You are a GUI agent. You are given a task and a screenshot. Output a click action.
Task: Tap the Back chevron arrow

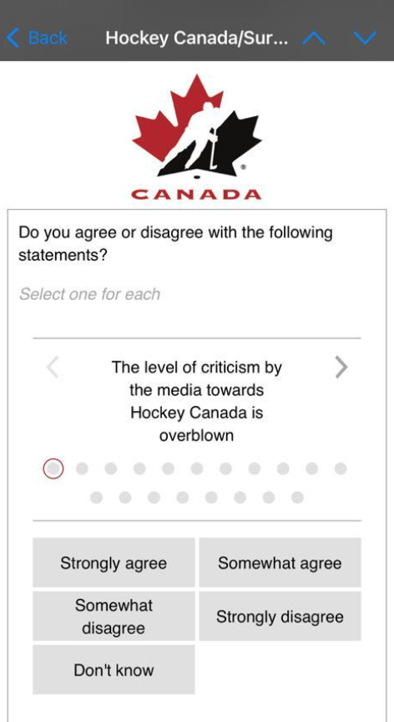click(x=13, y=38)
